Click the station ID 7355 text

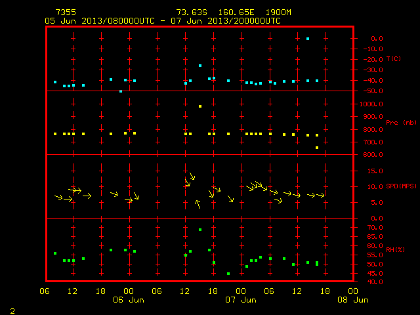pyautogui.click(x=66, y=12)
